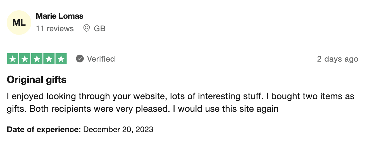Click the location pin icon

pyautogui.click(x=87, y=28)
